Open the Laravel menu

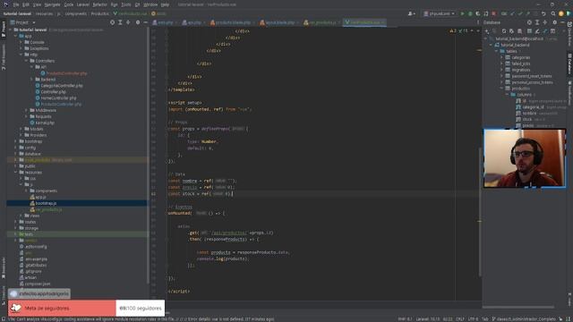tap(83, 4)
